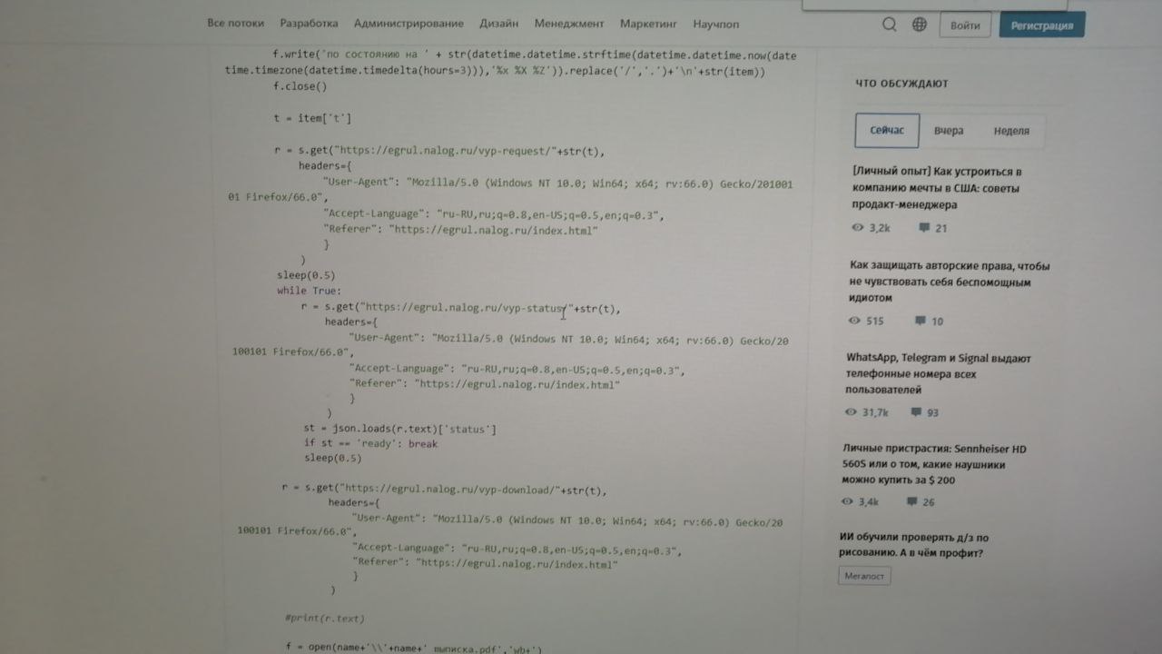
Task: Click the while True: code line
Action: click(309, 291)
